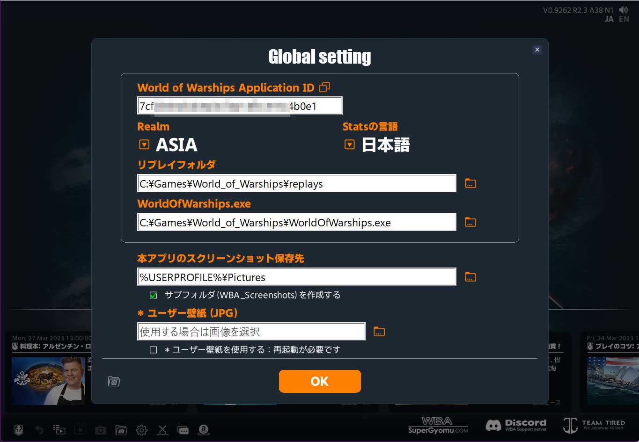Screen dimensions: 639x442
Task: Browse for user wallpaper JPG image
Action: click(x=379, y=332)
